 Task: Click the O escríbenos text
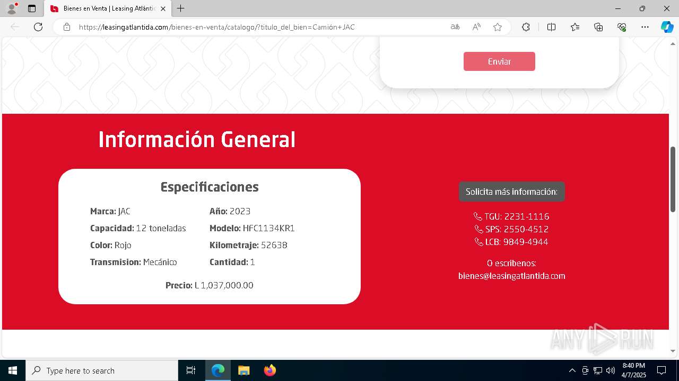pos(512,263)
